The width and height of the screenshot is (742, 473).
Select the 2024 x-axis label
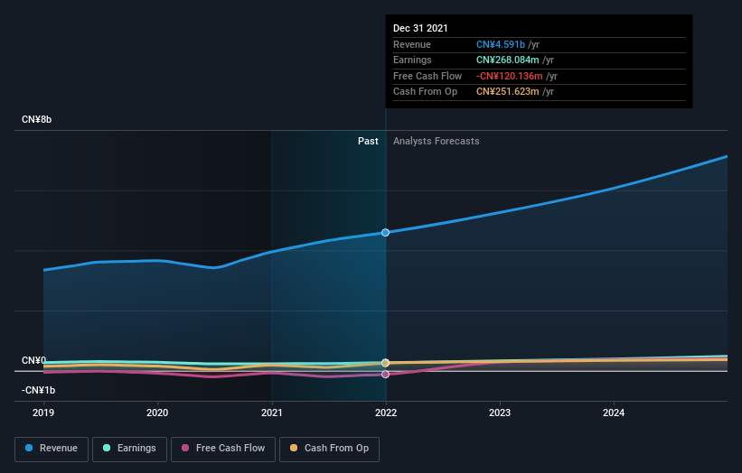(614, 413)
